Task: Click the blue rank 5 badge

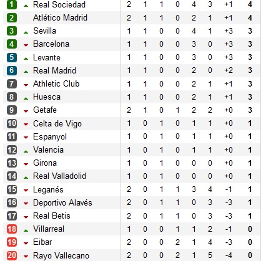Action: (12, 57)
